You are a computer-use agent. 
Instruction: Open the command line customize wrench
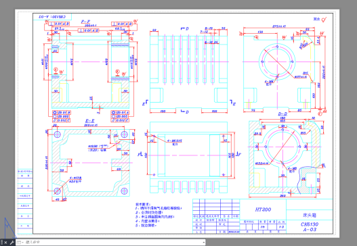[x=12, y=243]
